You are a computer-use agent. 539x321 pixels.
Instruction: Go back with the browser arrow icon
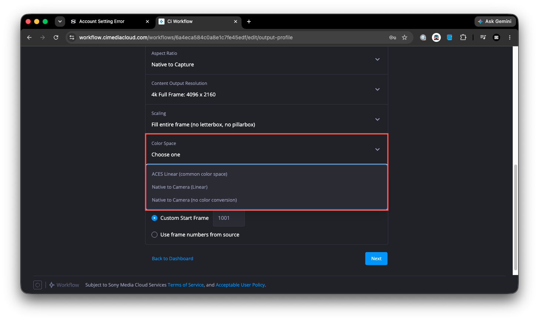(x=29, y=37)
